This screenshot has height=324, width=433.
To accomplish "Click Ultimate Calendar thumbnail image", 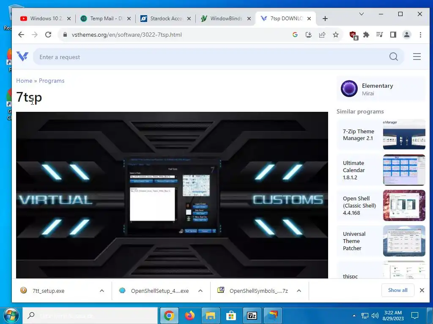I will (404, 170).
